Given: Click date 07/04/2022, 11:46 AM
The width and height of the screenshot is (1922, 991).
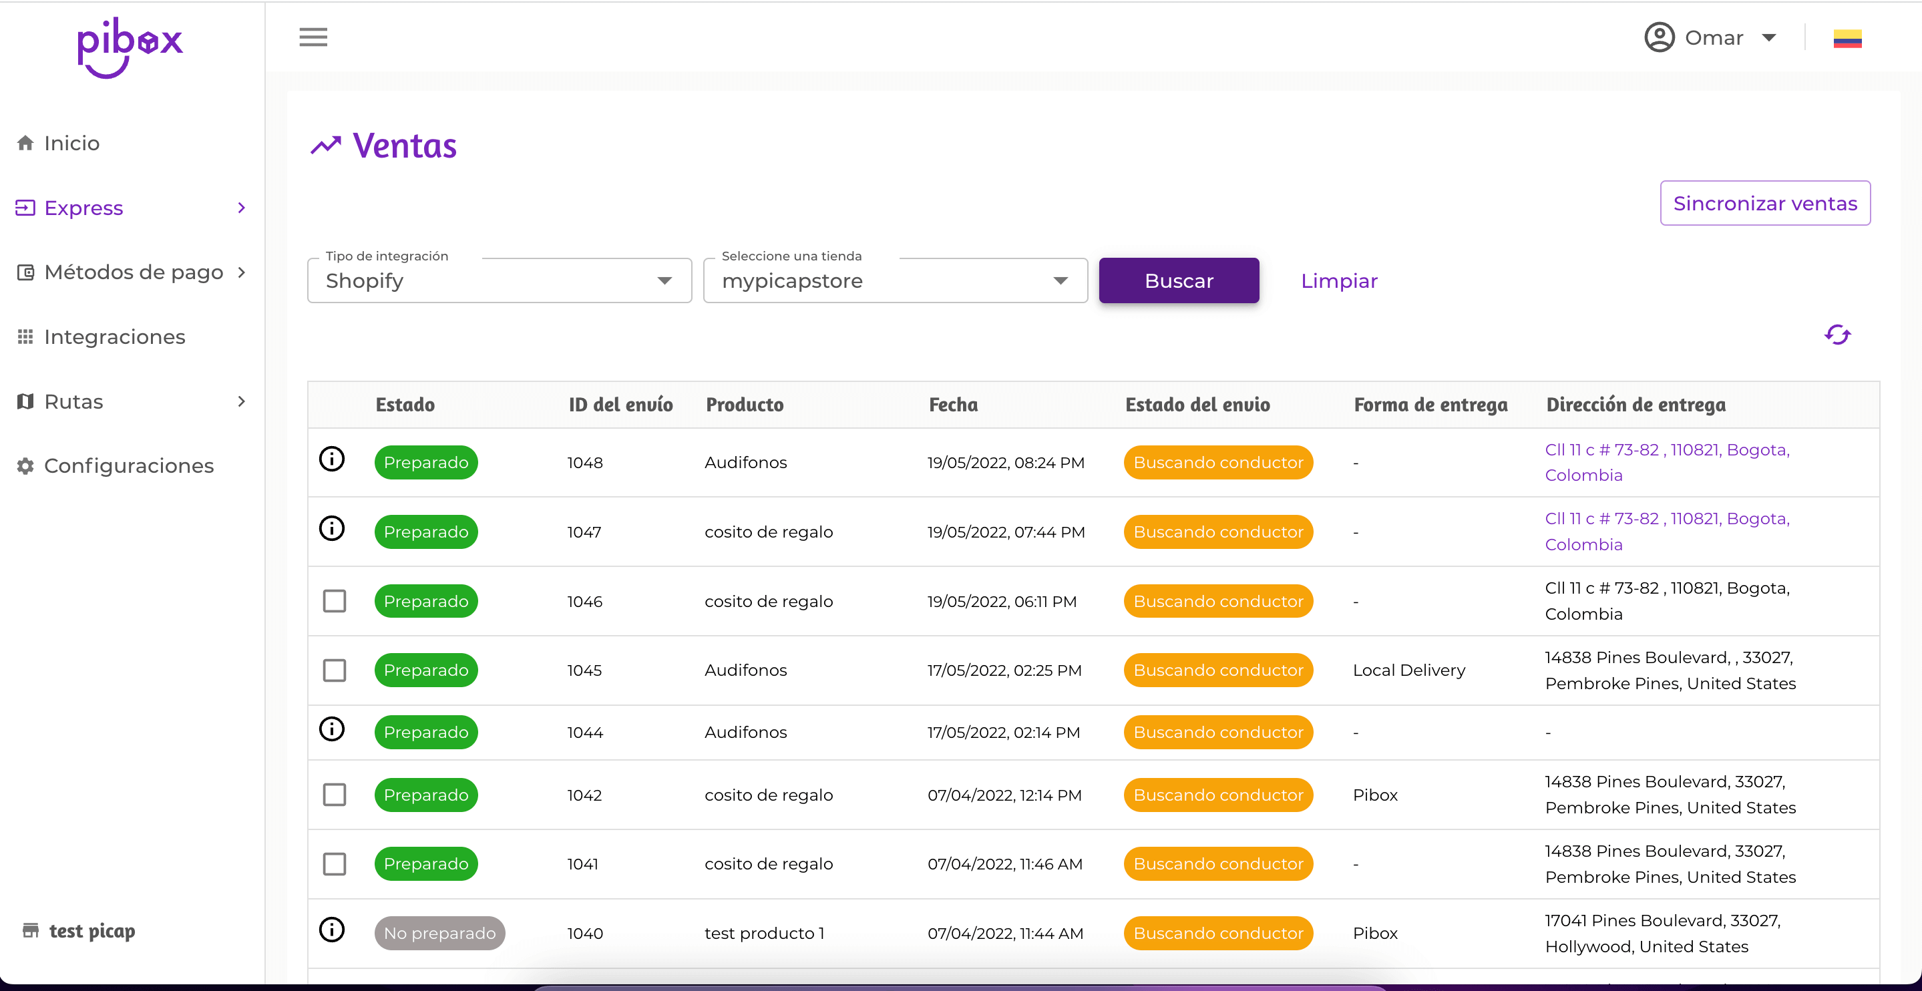Looking at the screenshot, I should coord(1004,864).
